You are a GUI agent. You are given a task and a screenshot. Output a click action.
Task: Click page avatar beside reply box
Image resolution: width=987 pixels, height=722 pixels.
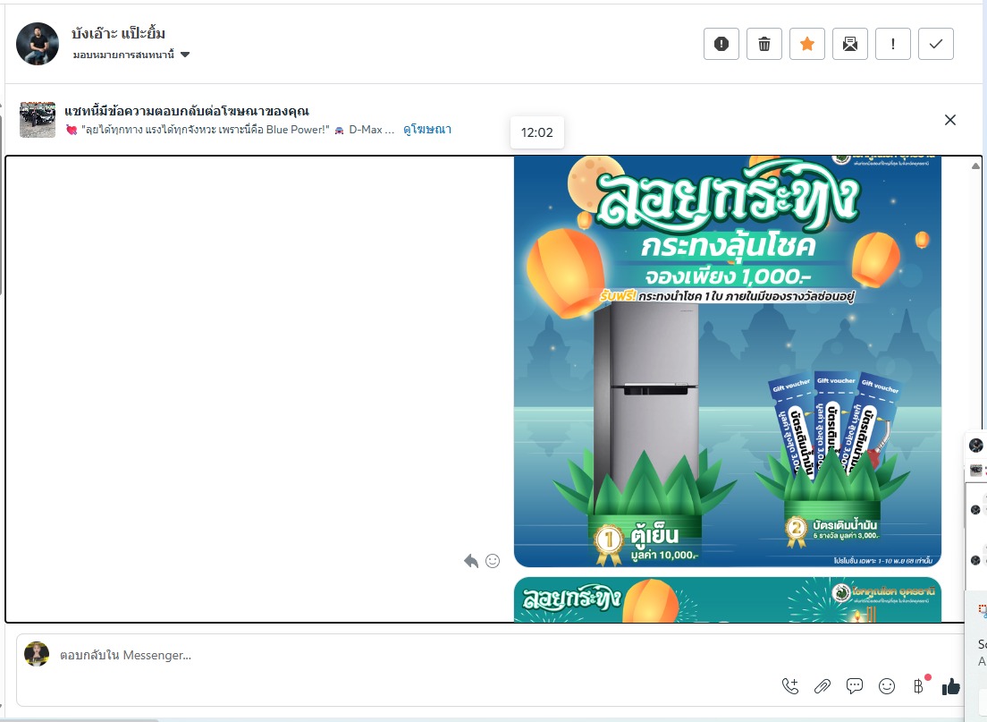coord(37,654)
